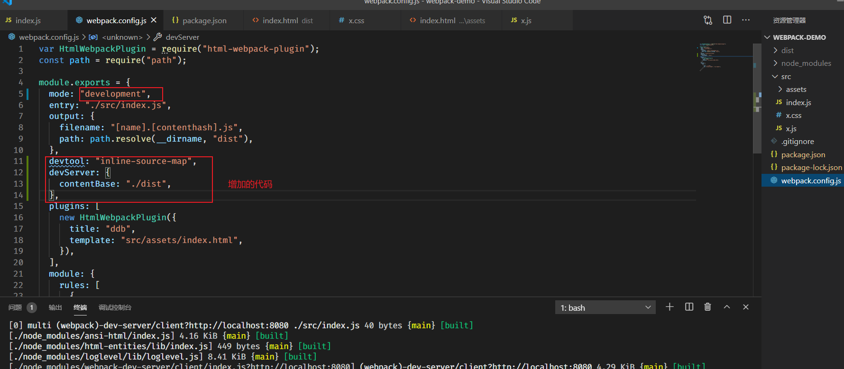Image resolution: width=844 pixels, height=369 pixels.
Task: Open the editor more actions menu
Action: click(746, 20)
